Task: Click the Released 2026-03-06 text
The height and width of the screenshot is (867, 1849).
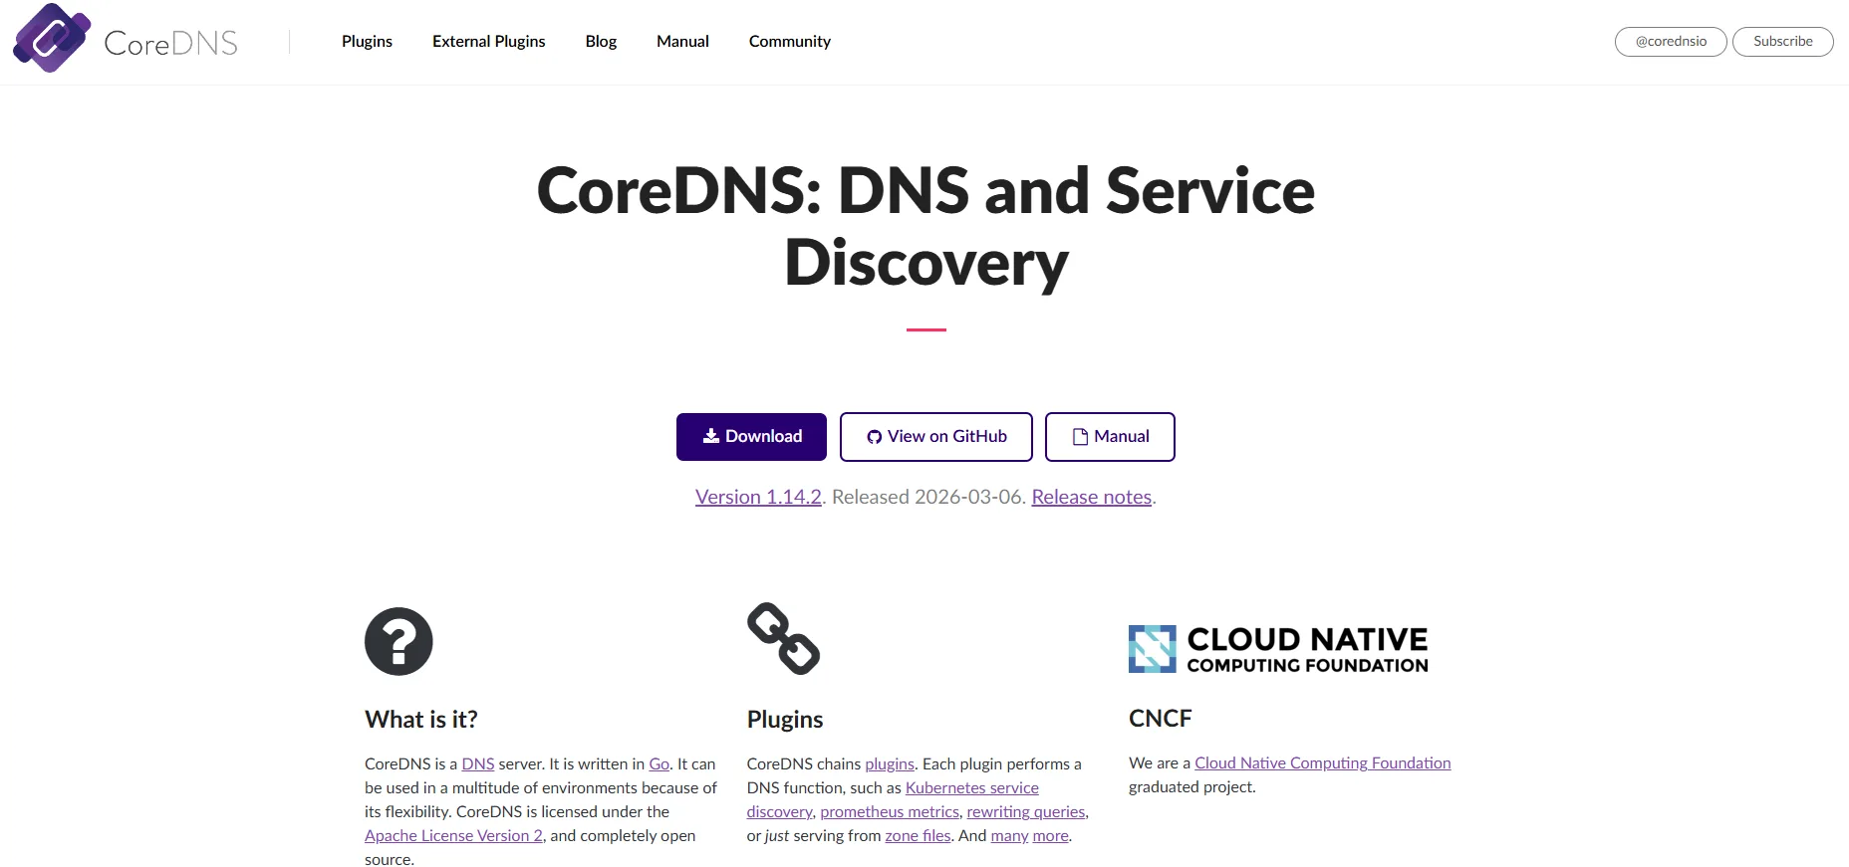Action: 926,497
